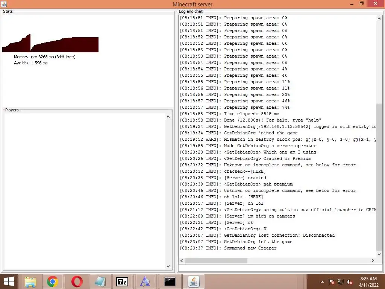Image resolution: width=385 pixels, height=289 pixels.
Task: Click the 'Preparing spawn area: 46%' line
Action: (235, 101)
